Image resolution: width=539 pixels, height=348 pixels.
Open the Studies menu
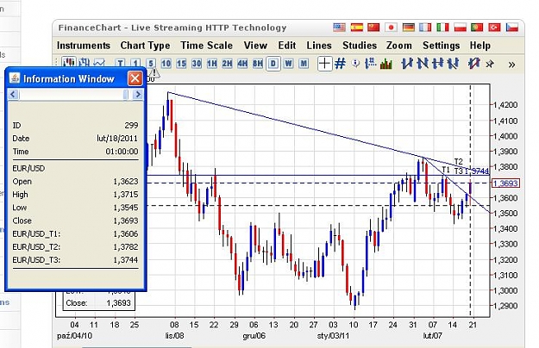point(360,46)
